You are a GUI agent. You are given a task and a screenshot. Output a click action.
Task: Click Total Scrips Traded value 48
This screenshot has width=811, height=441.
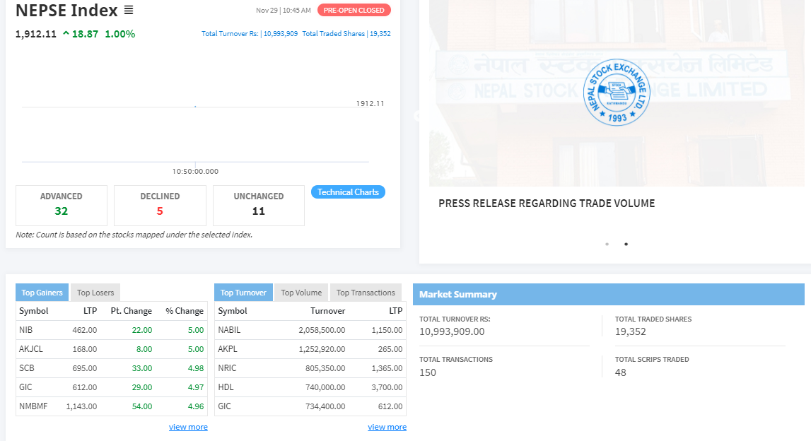pyautogui.click(x=621, y=372)
